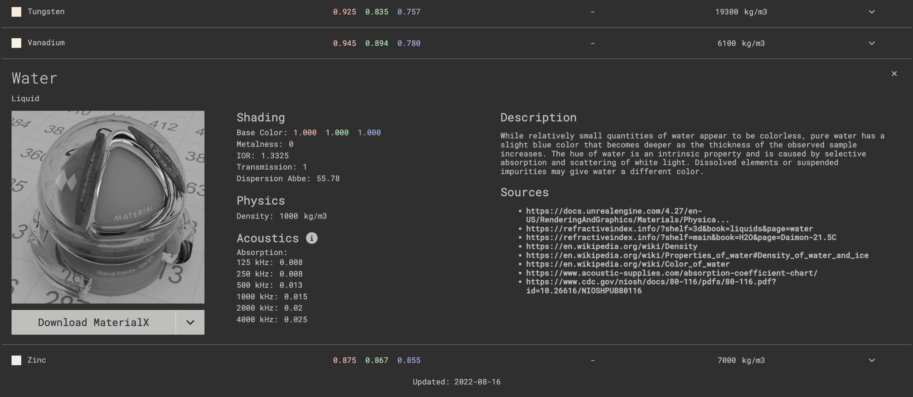Click Tungsten density 19300 kg/m3
This screenshot has width=913, height=397.
(x=741, y=12)
